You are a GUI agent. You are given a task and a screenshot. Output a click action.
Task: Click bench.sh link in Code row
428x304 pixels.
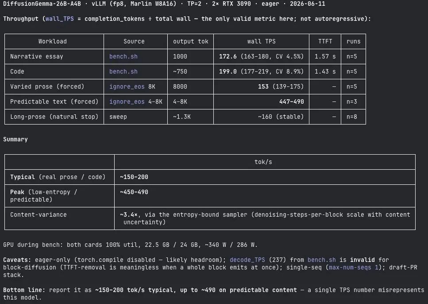coord(123,71)
